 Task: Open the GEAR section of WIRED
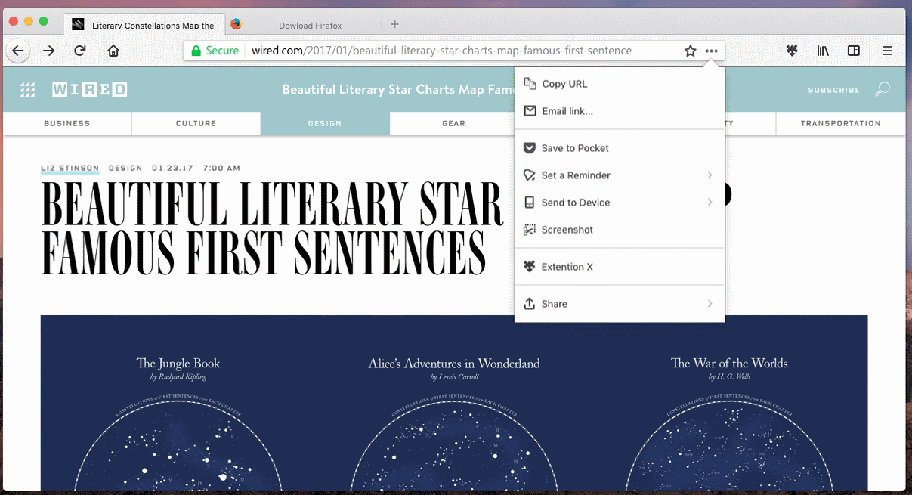[453, 123]
